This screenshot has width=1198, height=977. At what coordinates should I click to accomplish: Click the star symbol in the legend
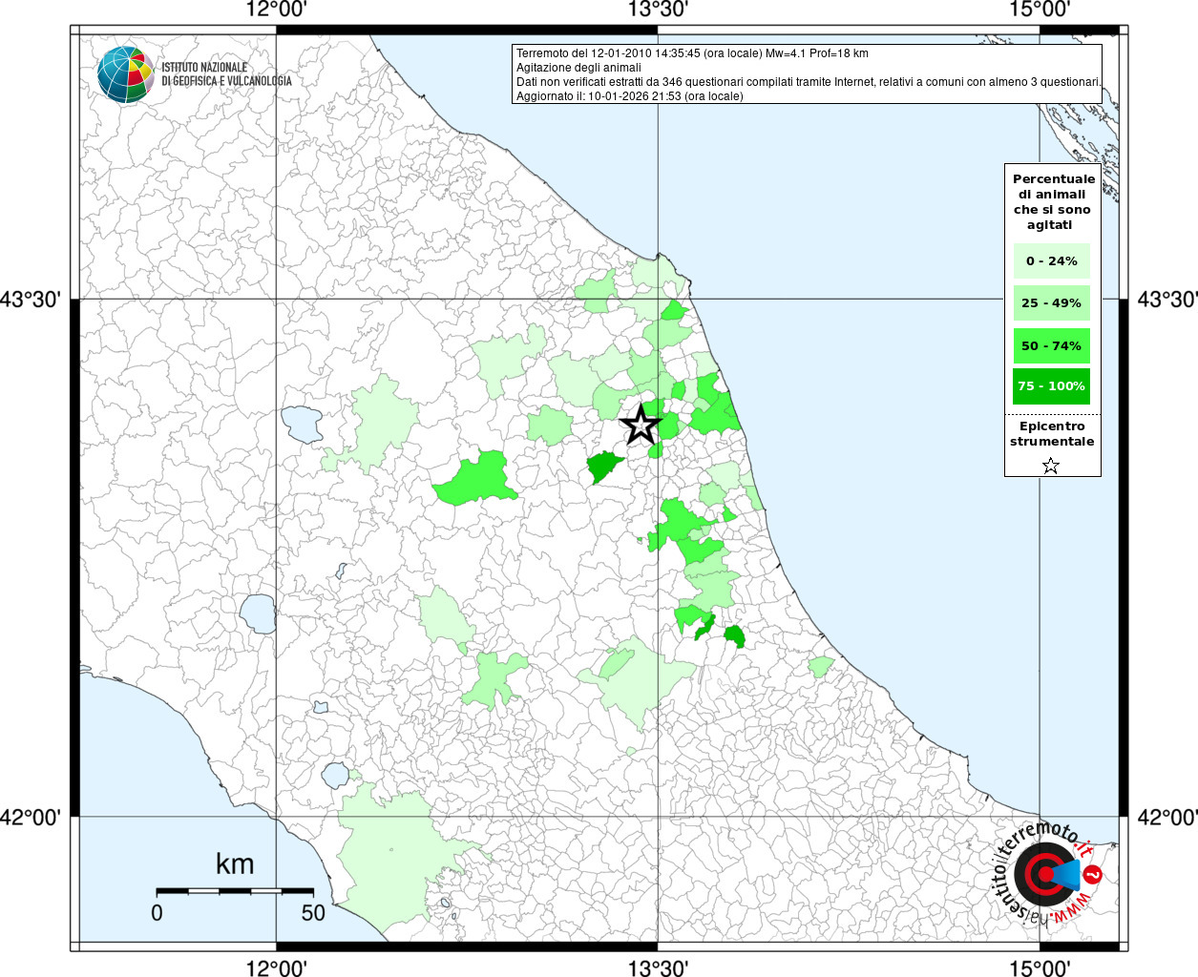pyautogui.click(x=1051, y=466)
